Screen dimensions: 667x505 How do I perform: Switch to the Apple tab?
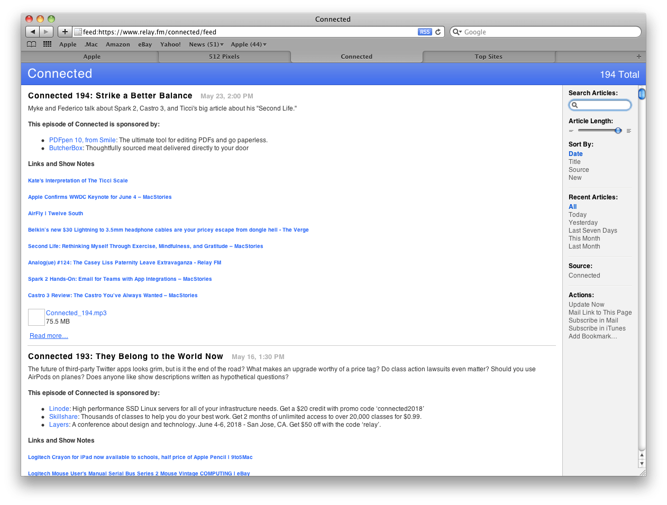(x=92, y=57)
